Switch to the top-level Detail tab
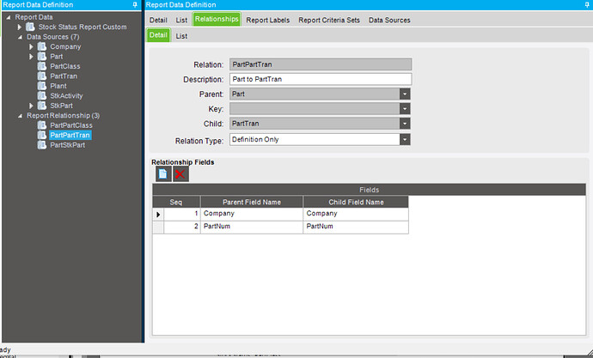Screen dimensions: 593x358 (x=158, y=20)
